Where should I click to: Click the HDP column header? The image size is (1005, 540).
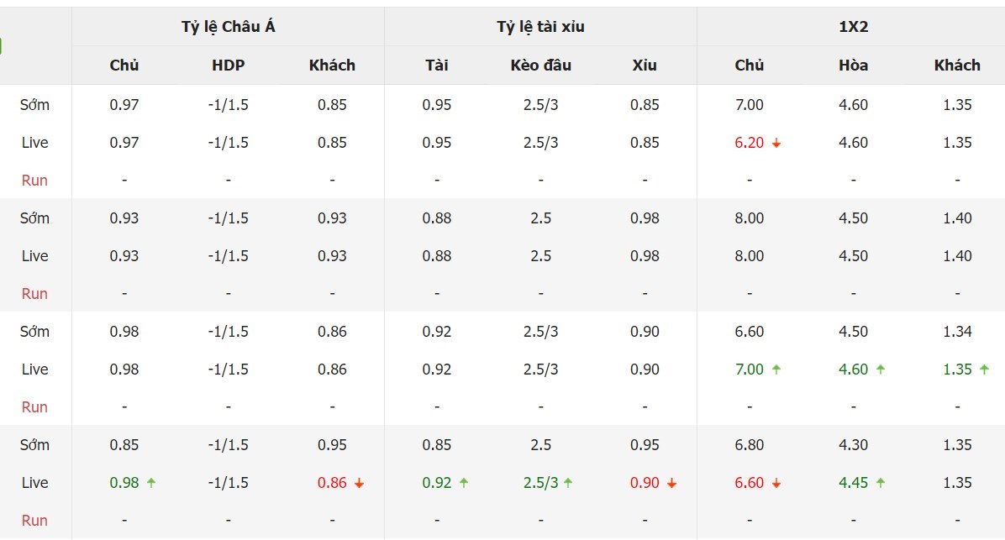point(229,66)
